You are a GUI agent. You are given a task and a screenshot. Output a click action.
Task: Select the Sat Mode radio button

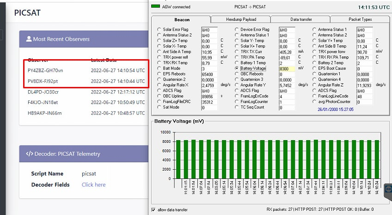[x=159, y=107]
